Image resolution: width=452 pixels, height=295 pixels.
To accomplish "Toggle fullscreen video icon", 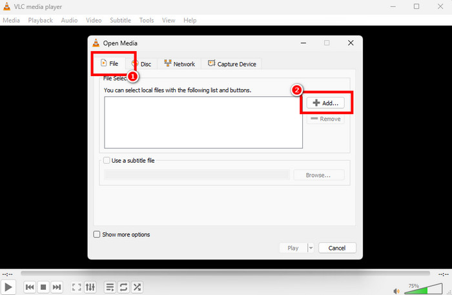I will pyautogui.click(x=76, y=287).
